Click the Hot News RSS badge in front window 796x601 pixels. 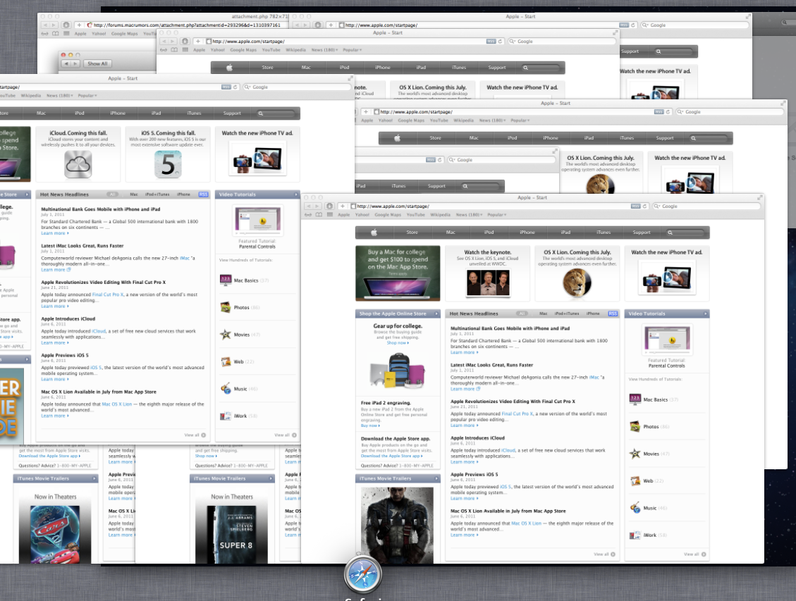pos(613,314)
